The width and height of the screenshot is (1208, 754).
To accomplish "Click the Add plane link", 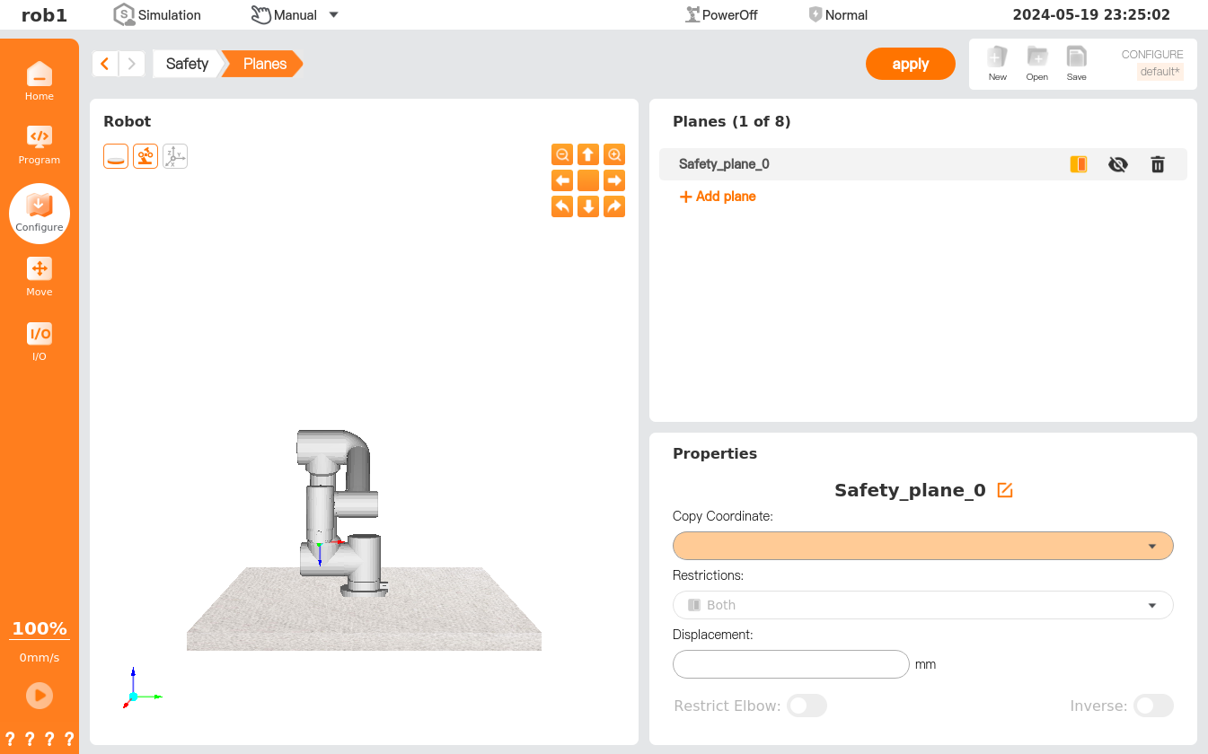I will [718, 197].
